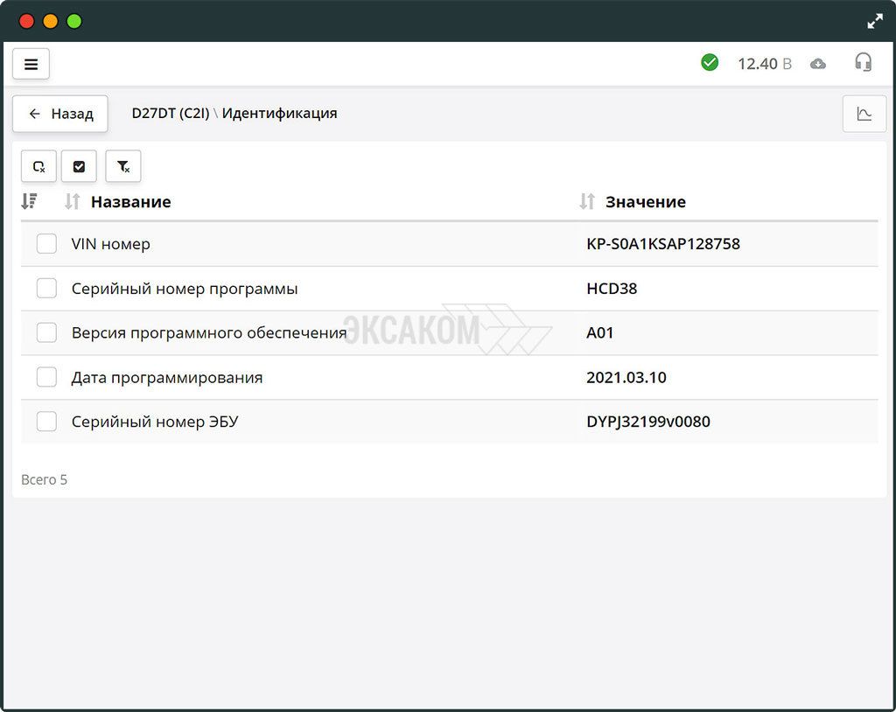
Task: Open the graph chart view
Action: [x=864, y=114]
